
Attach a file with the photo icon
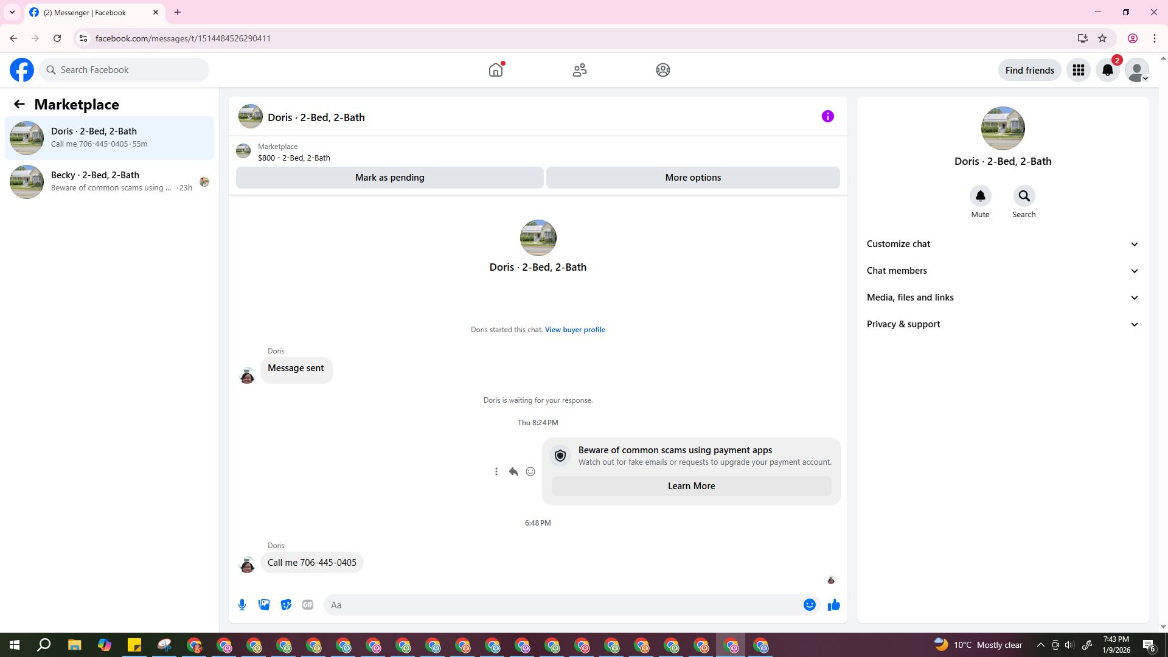264,605
